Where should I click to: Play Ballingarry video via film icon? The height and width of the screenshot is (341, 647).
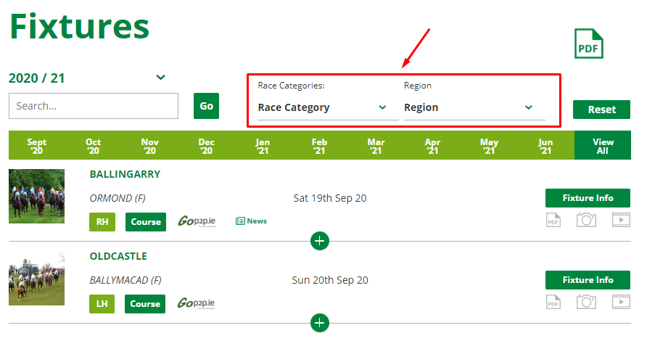click(x=621, y=220)
